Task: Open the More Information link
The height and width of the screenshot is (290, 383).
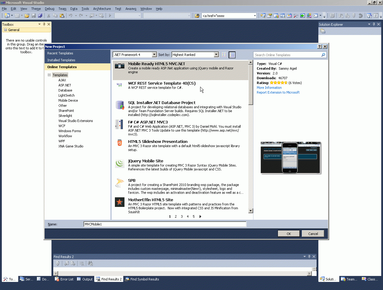Action: point(269,88)
